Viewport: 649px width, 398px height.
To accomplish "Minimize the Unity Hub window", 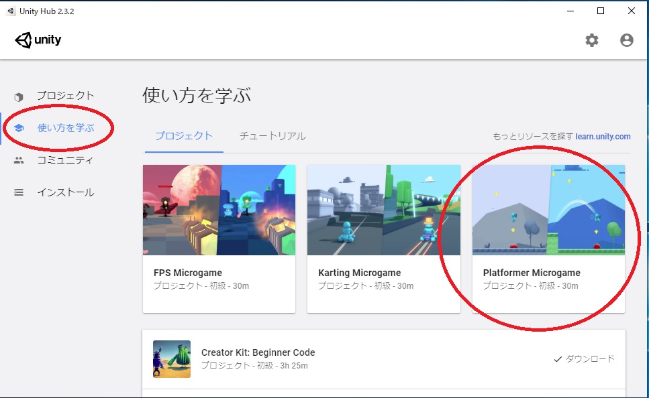I will 570,11.
